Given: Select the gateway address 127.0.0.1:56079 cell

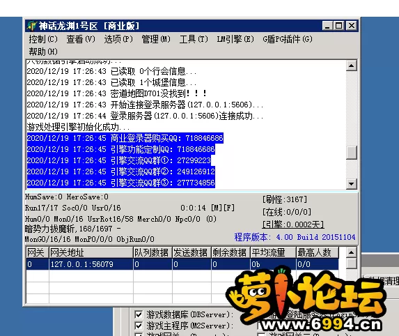Looking at the screenshot, I should click(91, 264).
